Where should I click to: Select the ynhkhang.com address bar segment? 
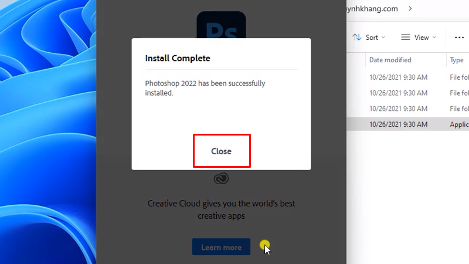coord(373,8)
